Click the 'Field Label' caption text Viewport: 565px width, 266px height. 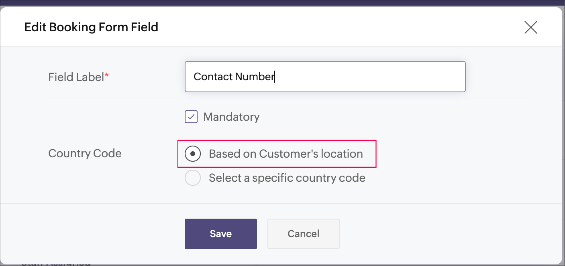click(76, 77)
